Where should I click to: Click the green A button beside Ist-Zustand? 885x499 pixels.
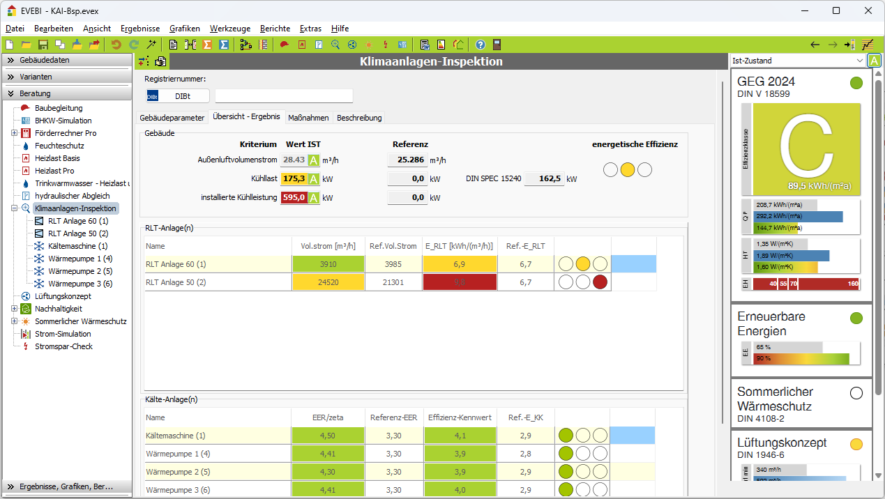(x=875, y=61)
